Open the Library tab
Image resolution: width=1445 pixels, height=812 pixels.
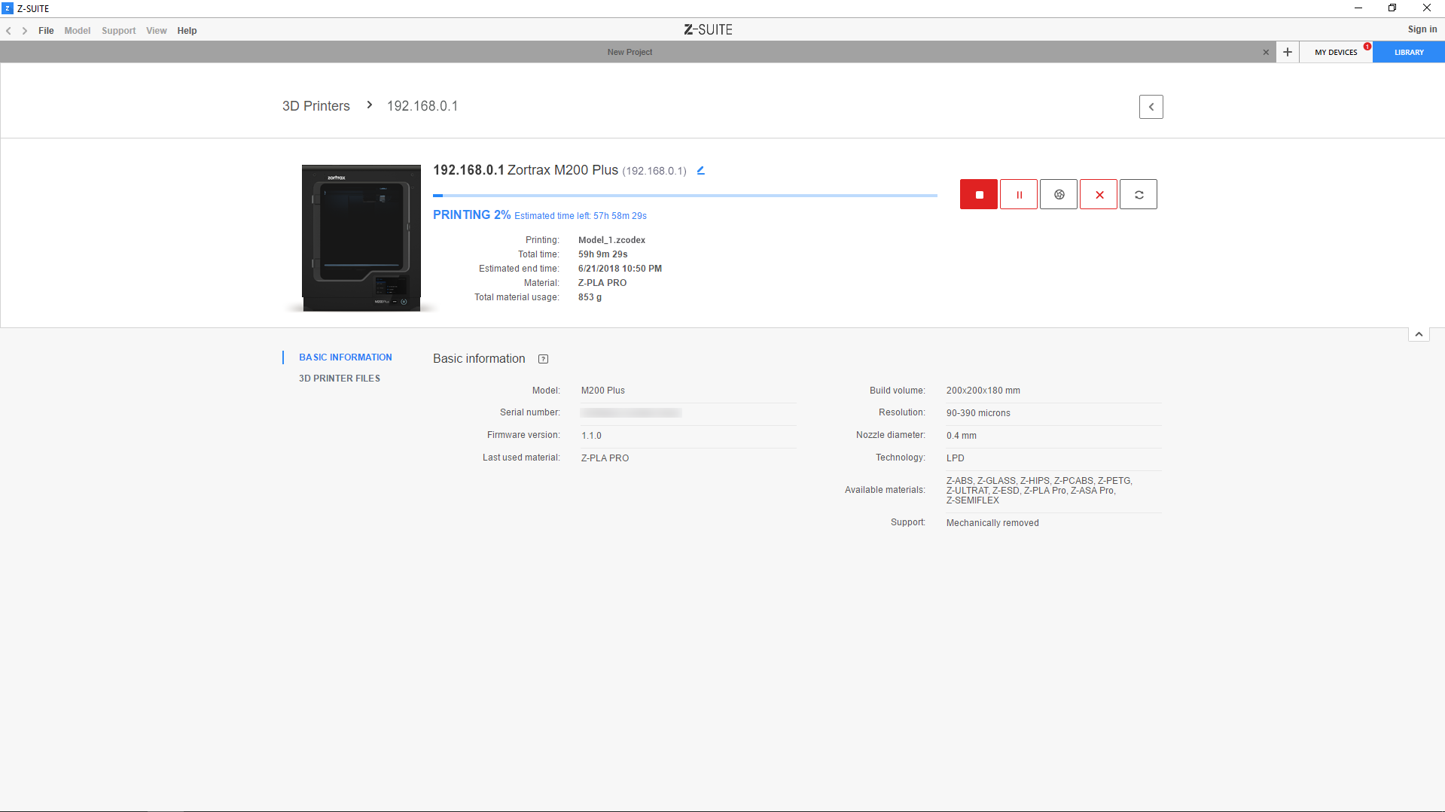[x=1408, y=52]
